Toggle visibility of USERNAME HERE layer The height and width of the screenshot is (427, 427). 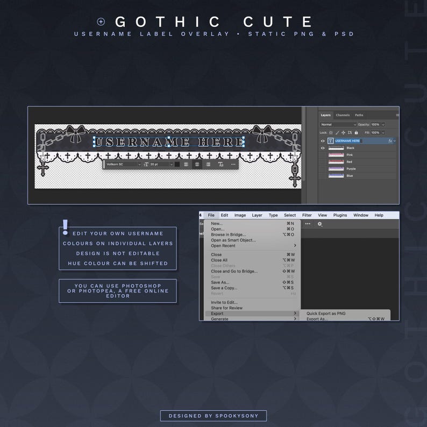tap(323, 141)
